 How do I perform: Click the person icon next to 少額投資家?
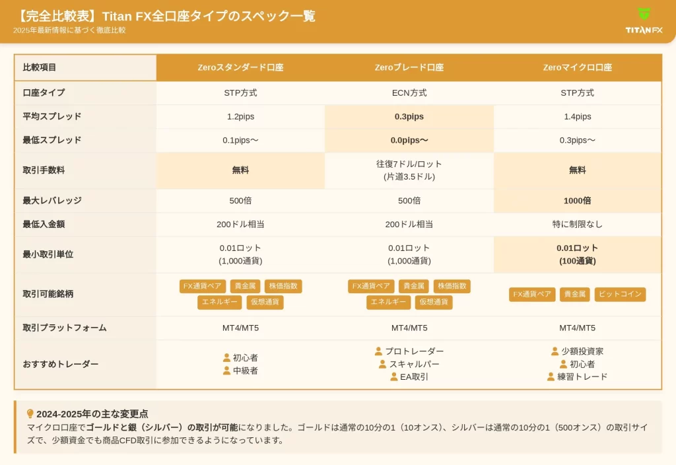pyautogui.click(x=555, y=351)
